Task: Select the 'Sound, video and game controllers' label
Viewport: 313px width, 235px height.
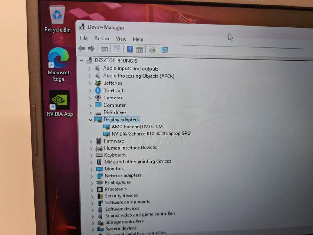Action: click(x=140, y=215)
